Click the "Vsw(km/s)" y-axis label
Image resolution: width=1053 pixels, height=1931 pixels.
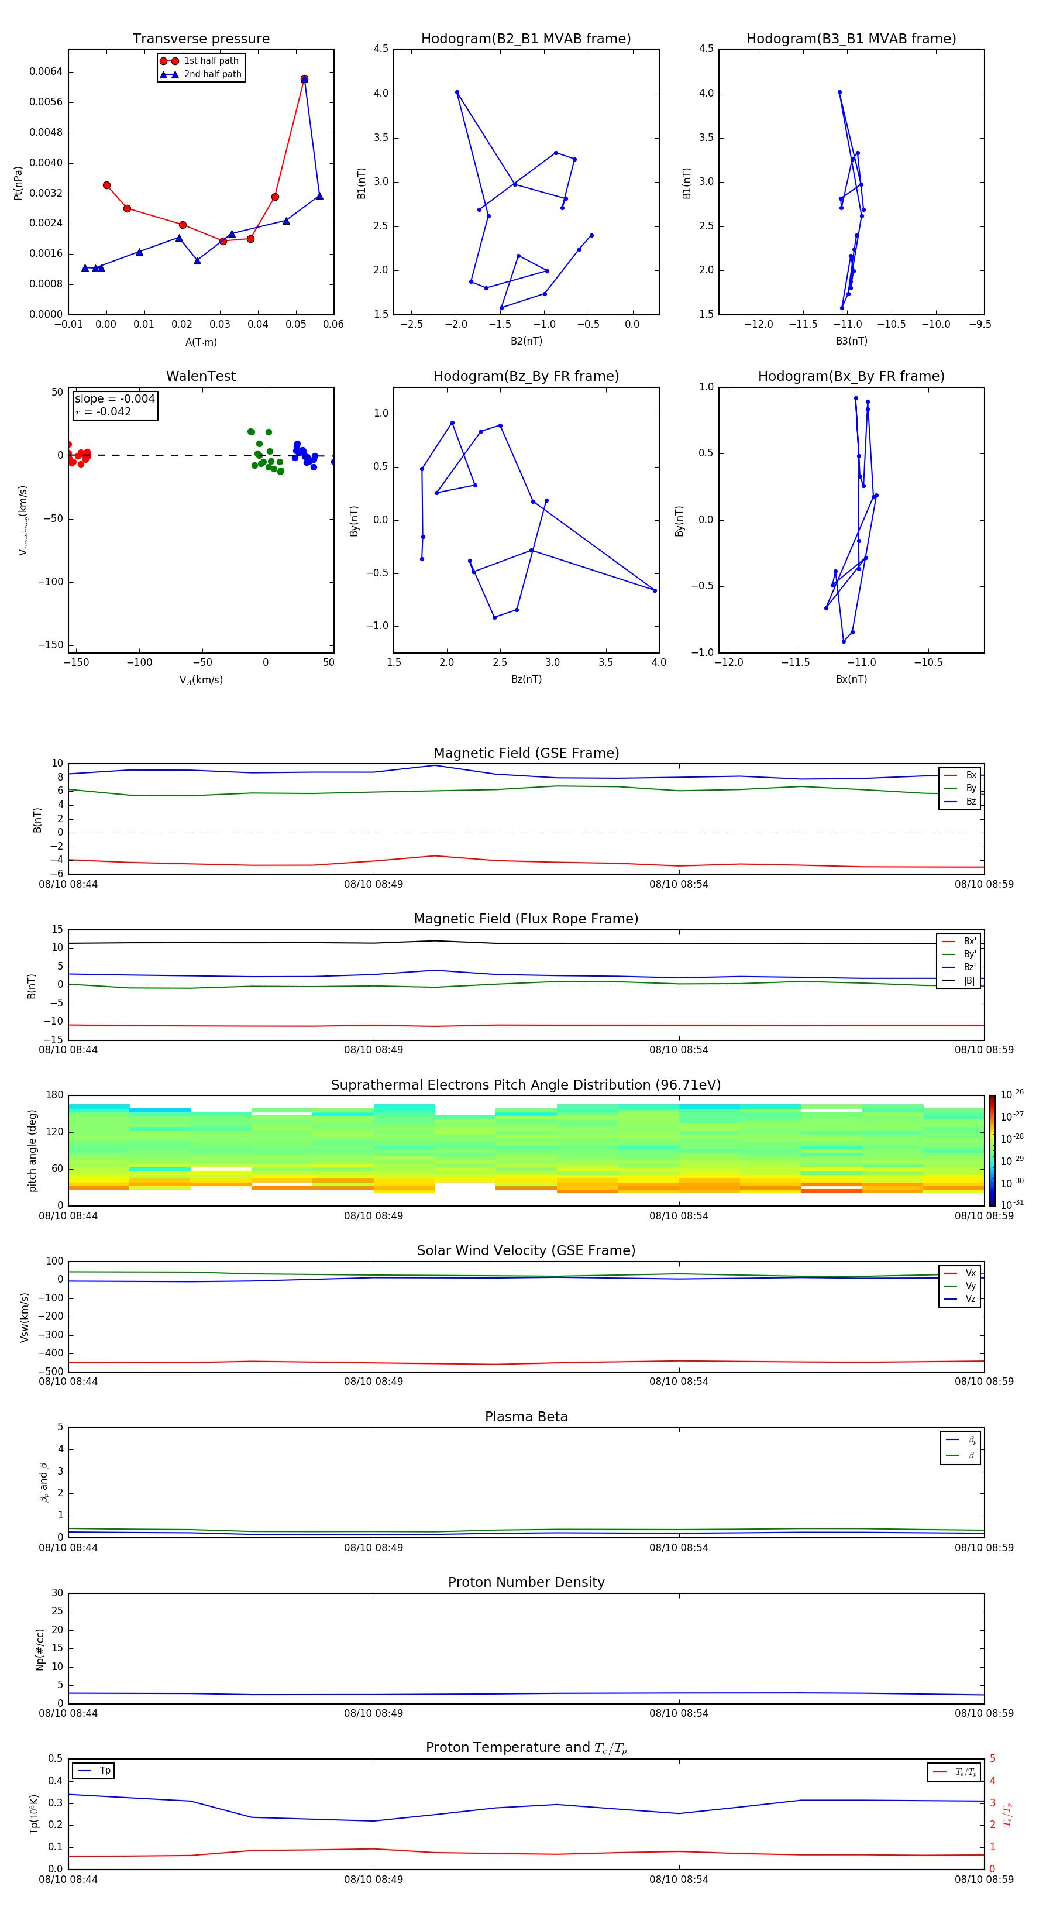click(24, 1317)
